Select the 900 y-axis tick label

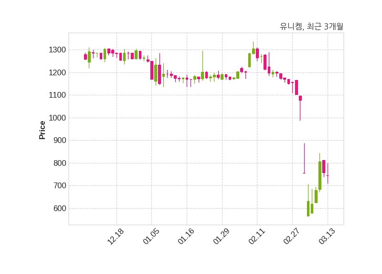point(58,141)
